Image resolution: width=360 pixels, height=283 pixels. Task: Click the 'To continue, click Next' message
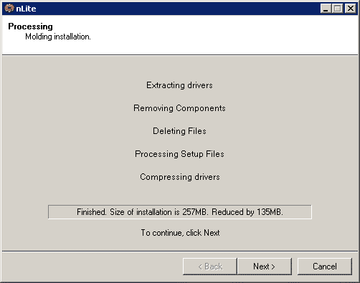coord(180,233)
